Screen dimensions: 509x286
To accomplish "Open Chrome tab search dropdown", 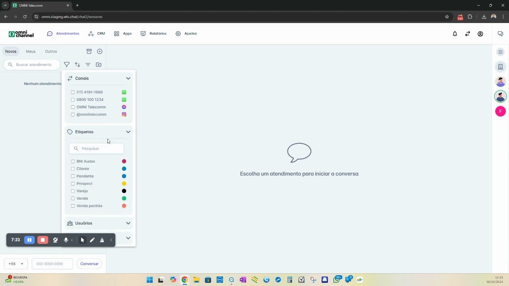I will [5, 6].
